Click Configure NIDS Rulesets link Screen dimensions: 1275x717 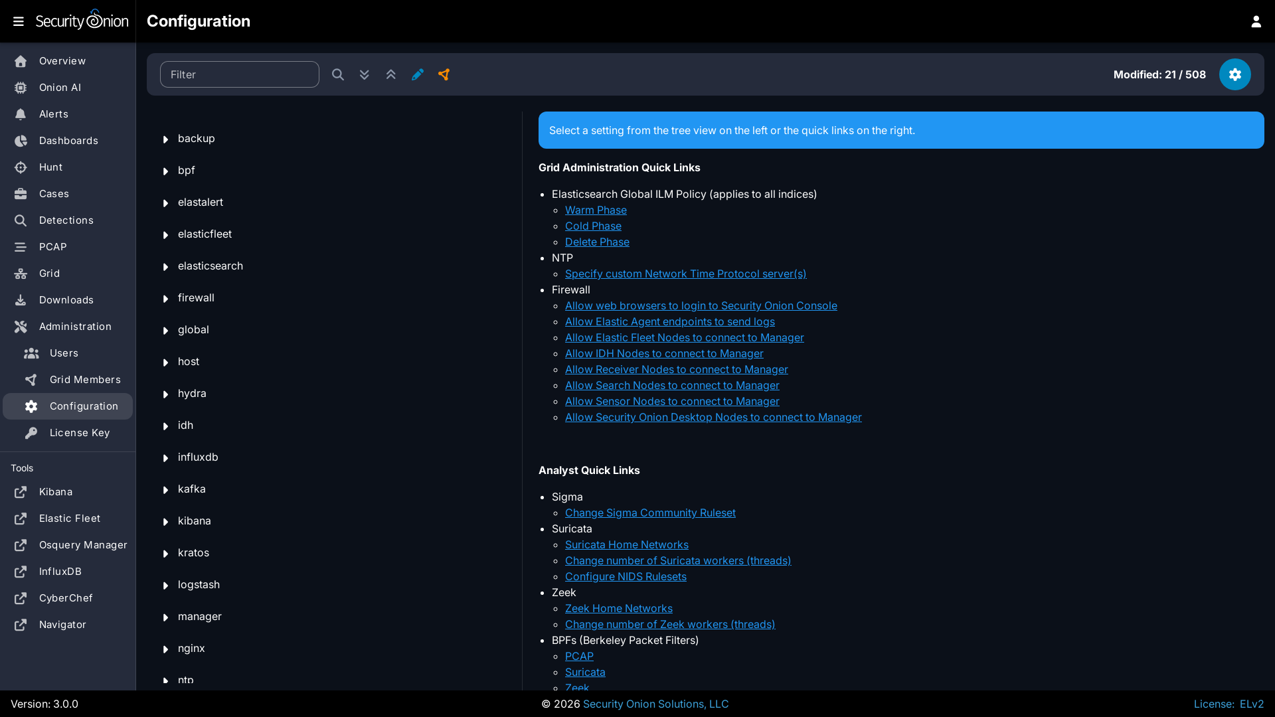point(626,576)
